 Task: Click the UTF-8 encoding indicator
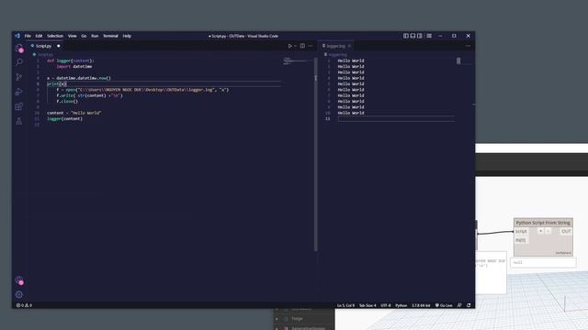pyautogui.click(x=386, y=305)
